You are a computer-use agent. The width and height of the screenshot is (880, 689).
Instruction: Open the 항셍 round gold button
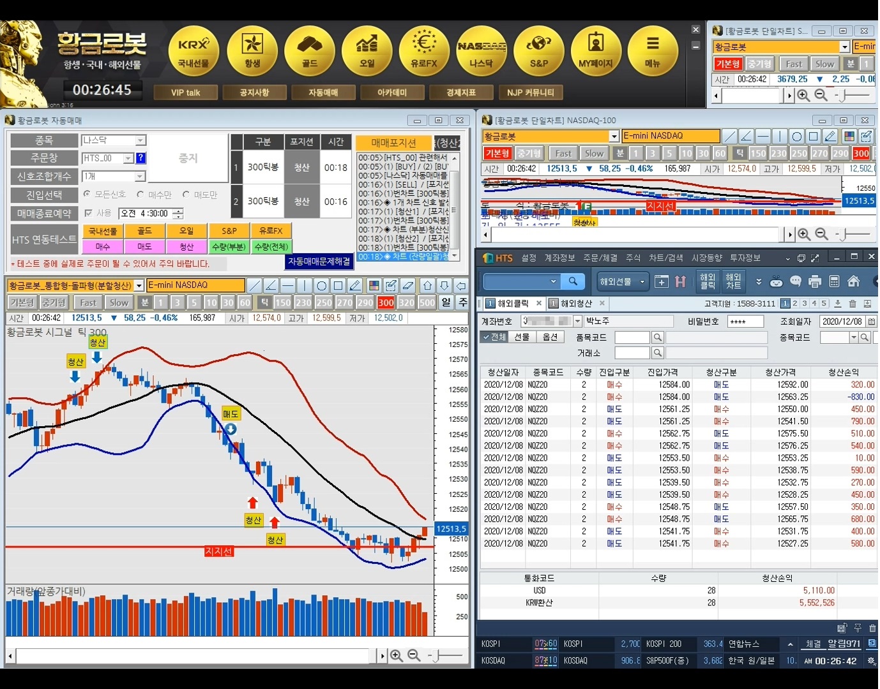coord(252,51)
